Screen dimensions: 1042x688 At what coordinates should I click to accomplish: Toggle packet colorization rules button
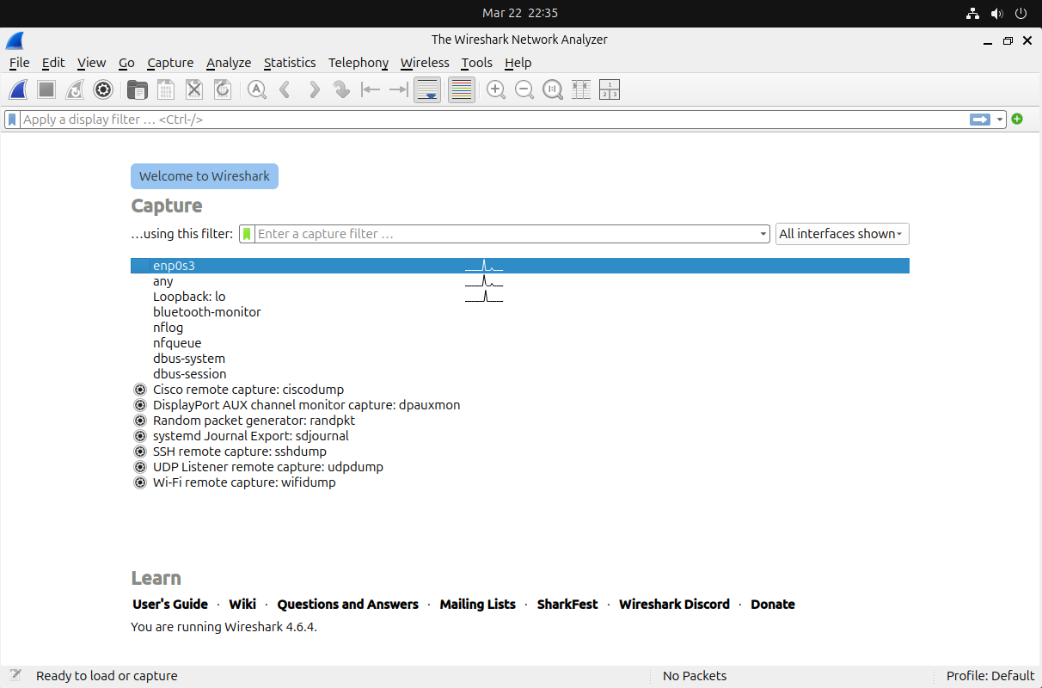462,89
